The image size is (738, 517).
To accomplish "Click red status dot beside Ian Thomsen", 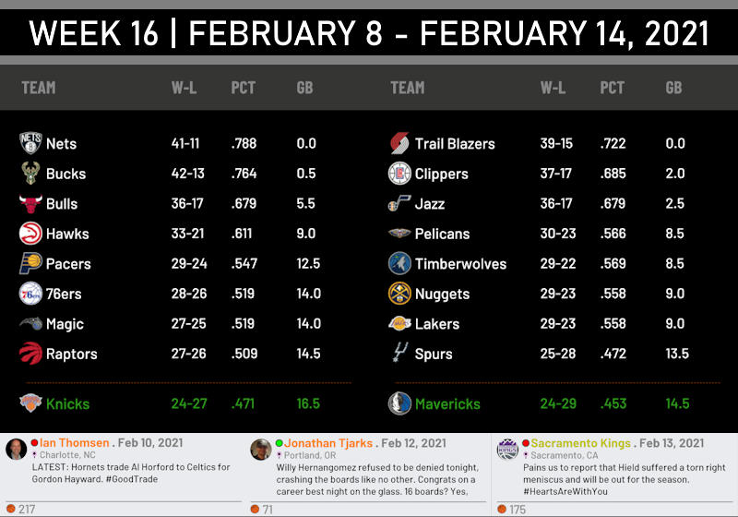I will click(34, 442).
